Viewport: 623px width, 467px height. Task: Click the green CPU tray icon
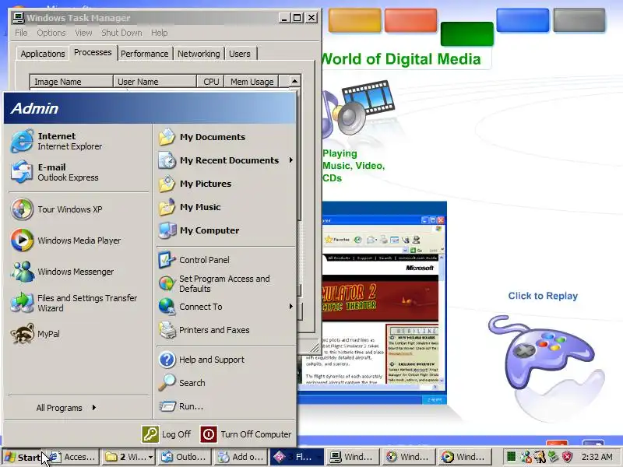pos(512,457)
